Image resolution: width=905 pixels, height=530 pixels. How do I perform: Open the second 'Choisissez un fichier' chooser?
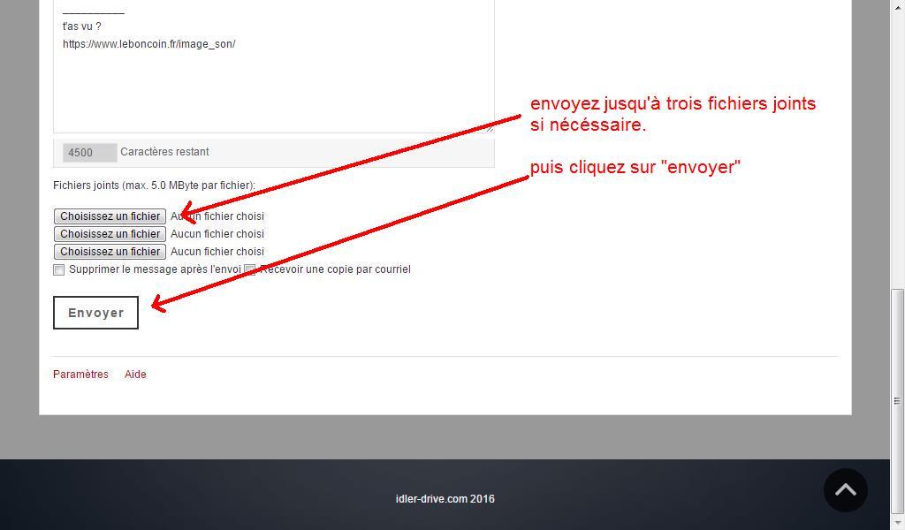pyautogui.click(x=110, y=234)
